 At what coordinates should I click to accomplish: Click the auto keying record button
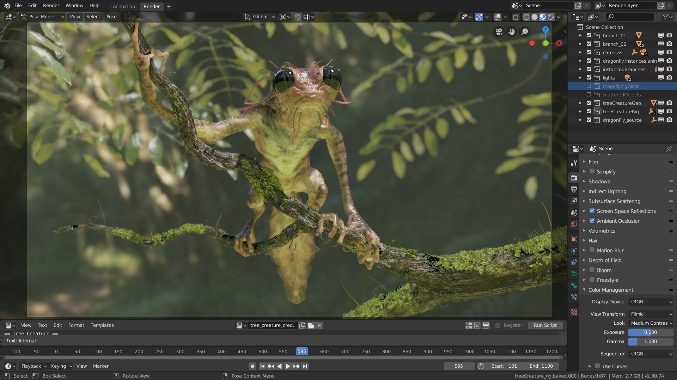click(x=252, y=366)
